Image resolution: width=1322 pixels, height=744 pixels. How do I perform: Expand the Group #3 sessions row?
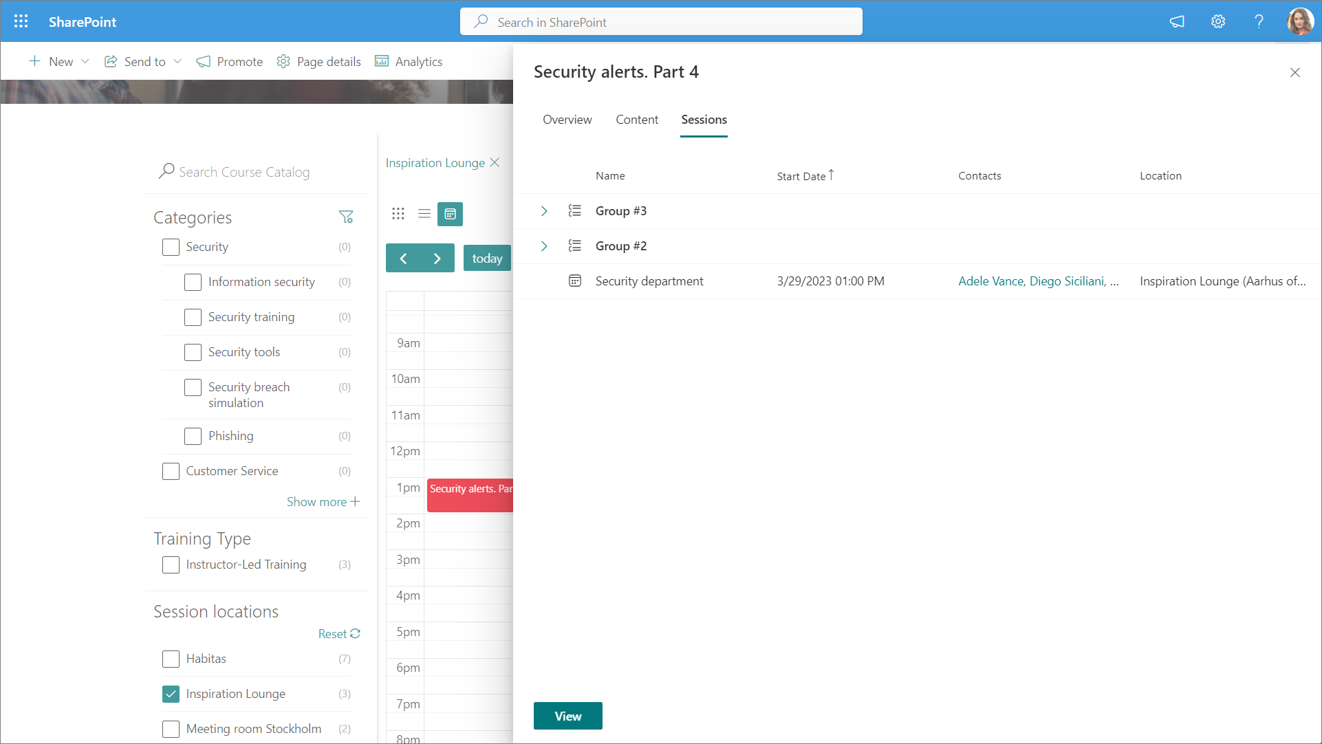pyautogui.click(x=544, y=211)
